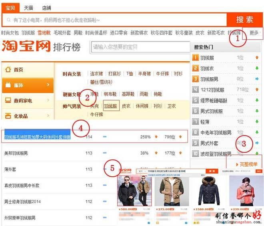Open 美邦羽绒服男 ranking entry
The width and height of the screenshot is (264, 226).
pyautogui.click(x=16, y=153)
